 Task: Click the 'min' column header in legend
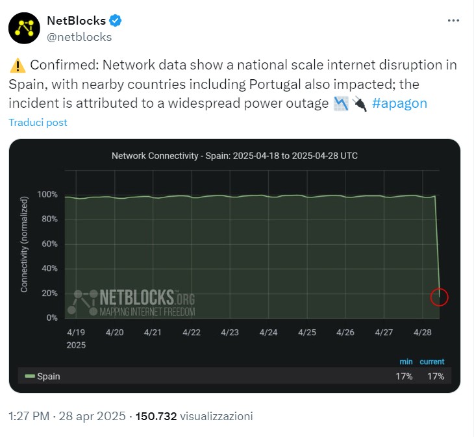click(x=406, y=361)
